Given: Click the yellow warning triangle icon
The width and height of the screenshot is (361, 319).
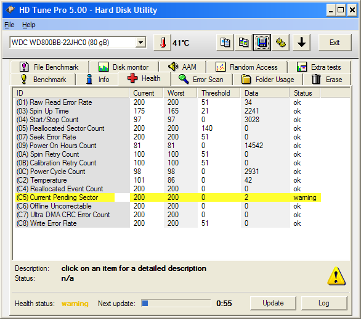Looking at the screenshot, I should point(336,276).
